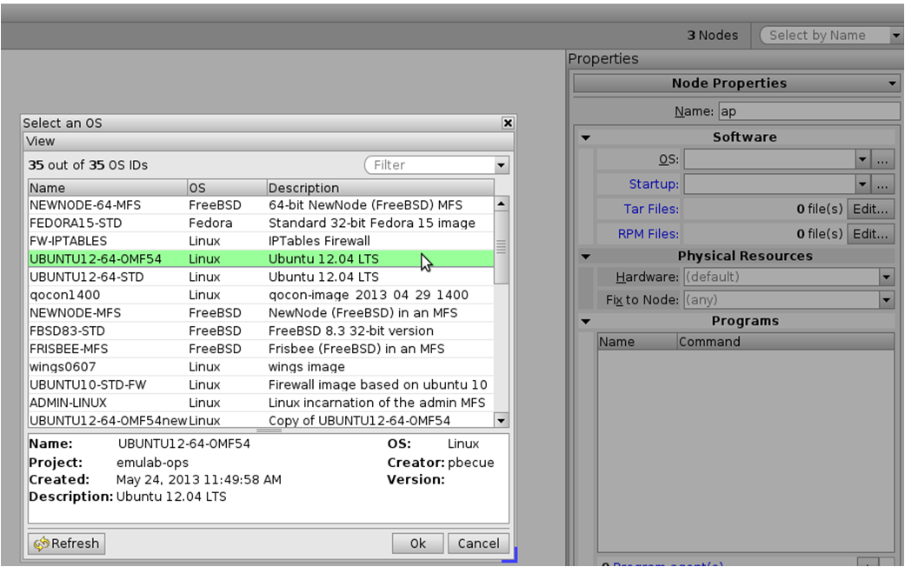Select the UBUNTU12-64-OMF54 highlighted row

point(261,258)
